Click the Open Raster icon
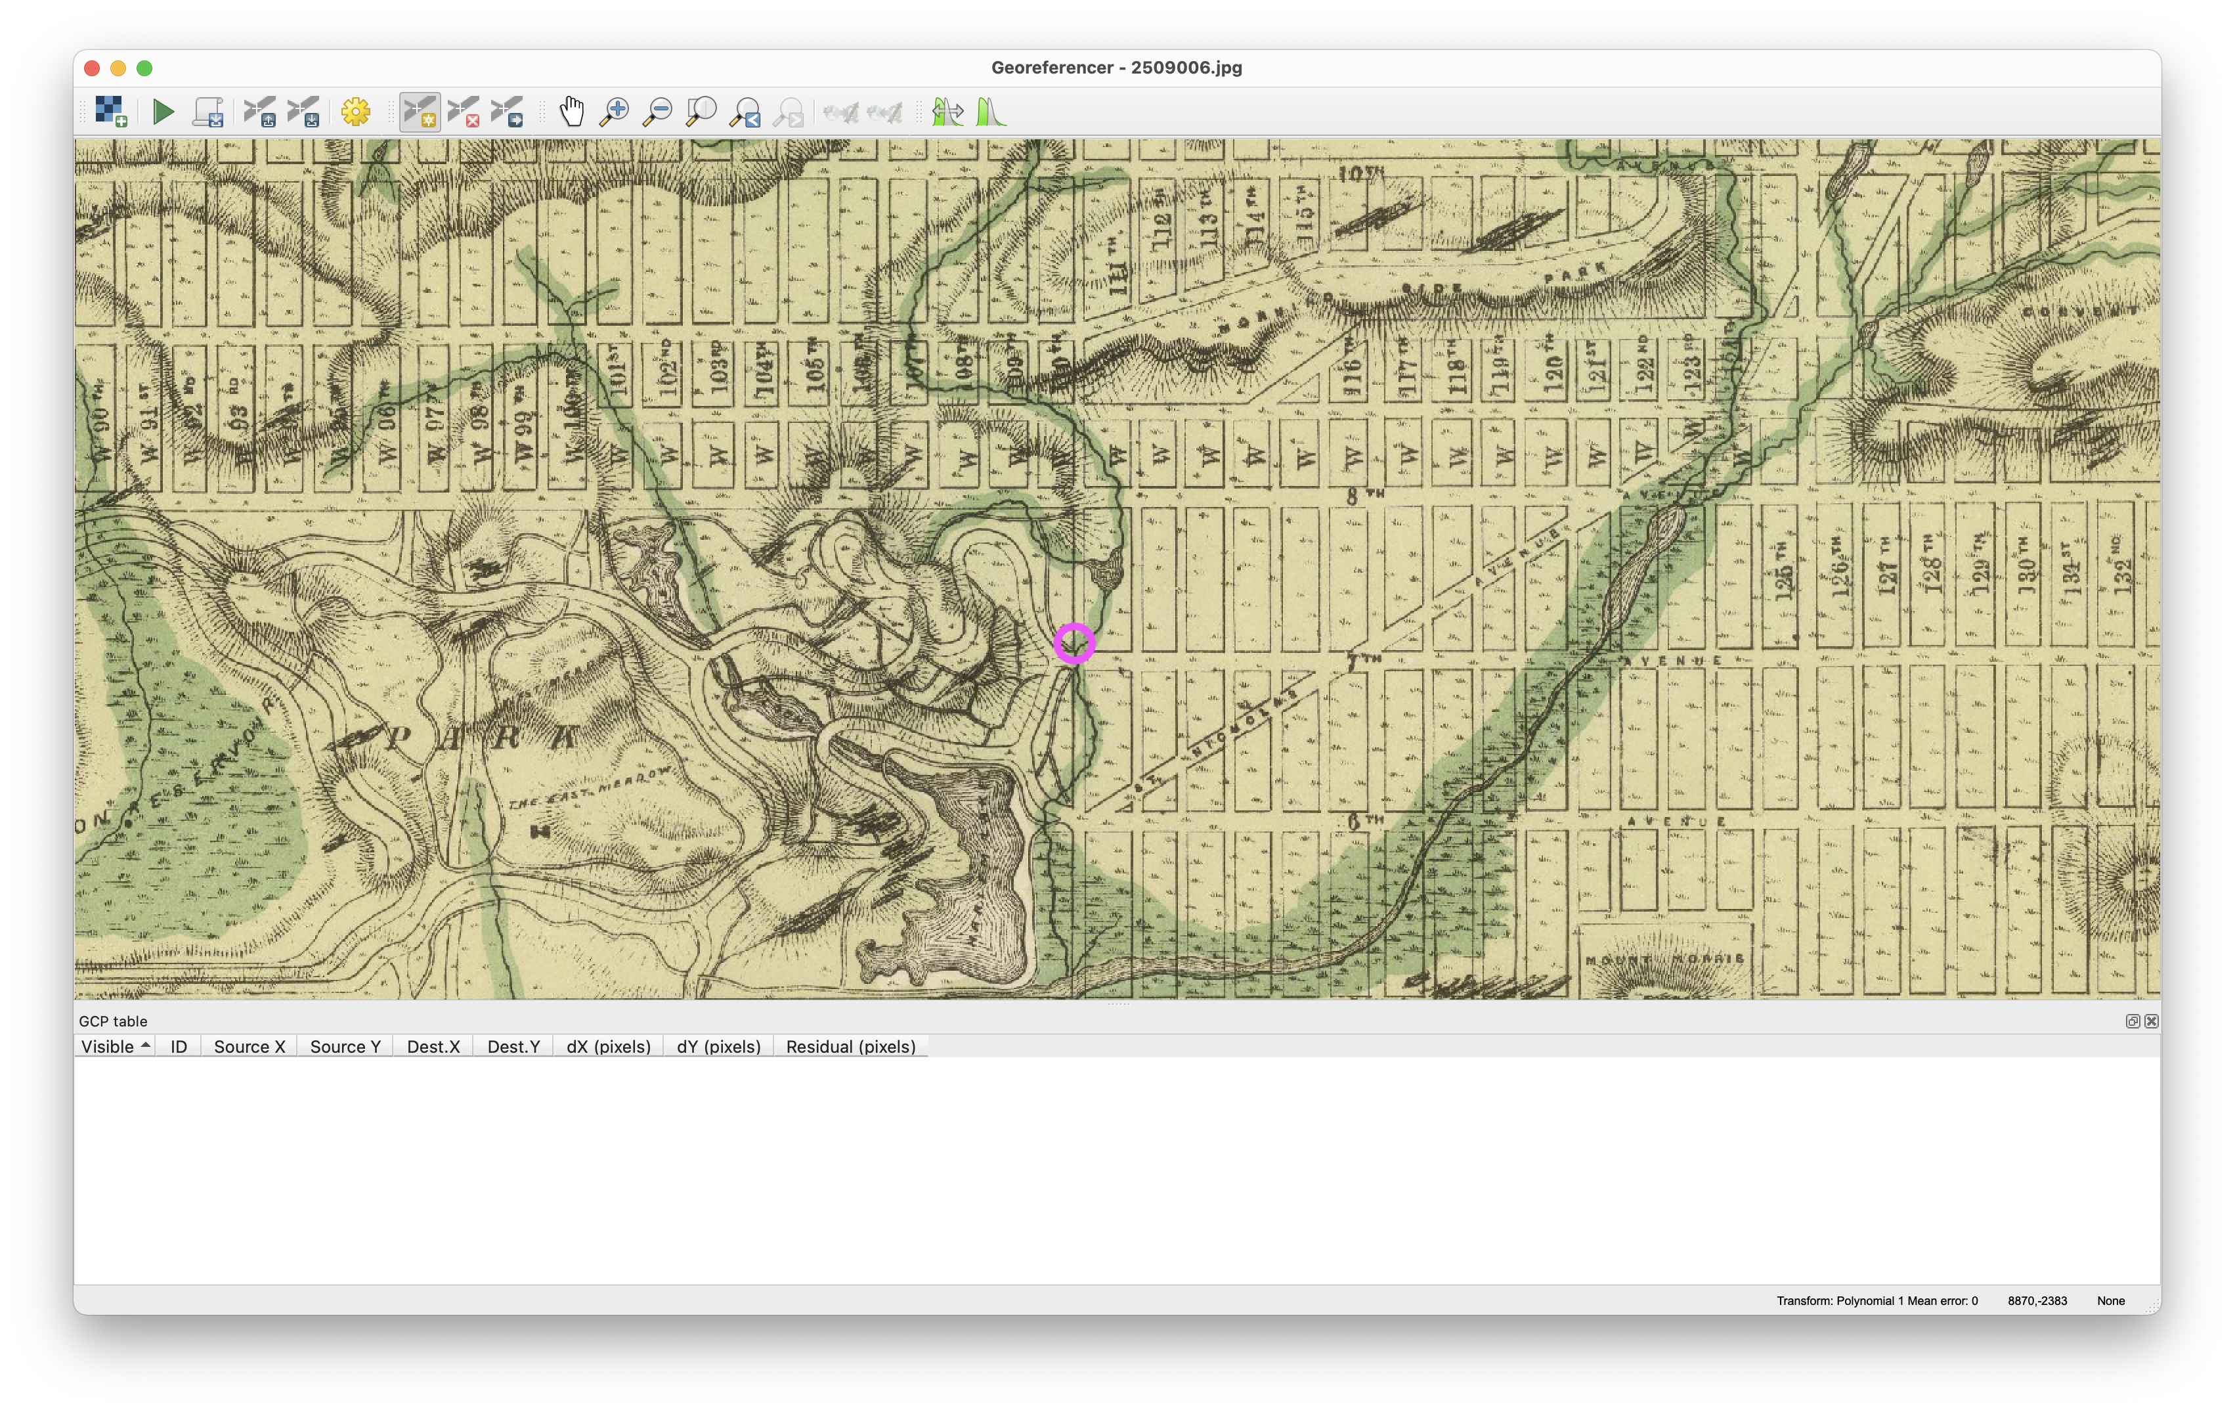 click(112, 112)
